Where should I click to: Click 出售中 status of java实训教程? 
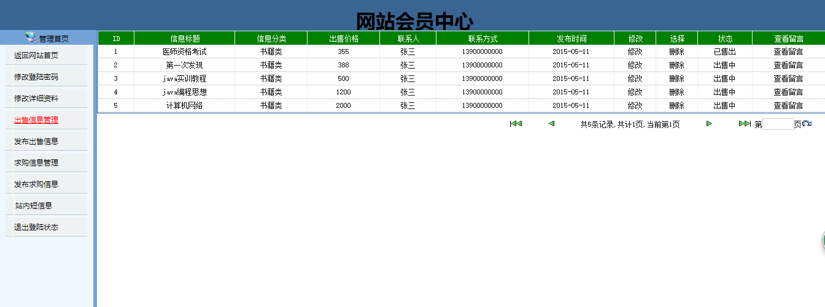pyautogui.click(x=724, y=78)
